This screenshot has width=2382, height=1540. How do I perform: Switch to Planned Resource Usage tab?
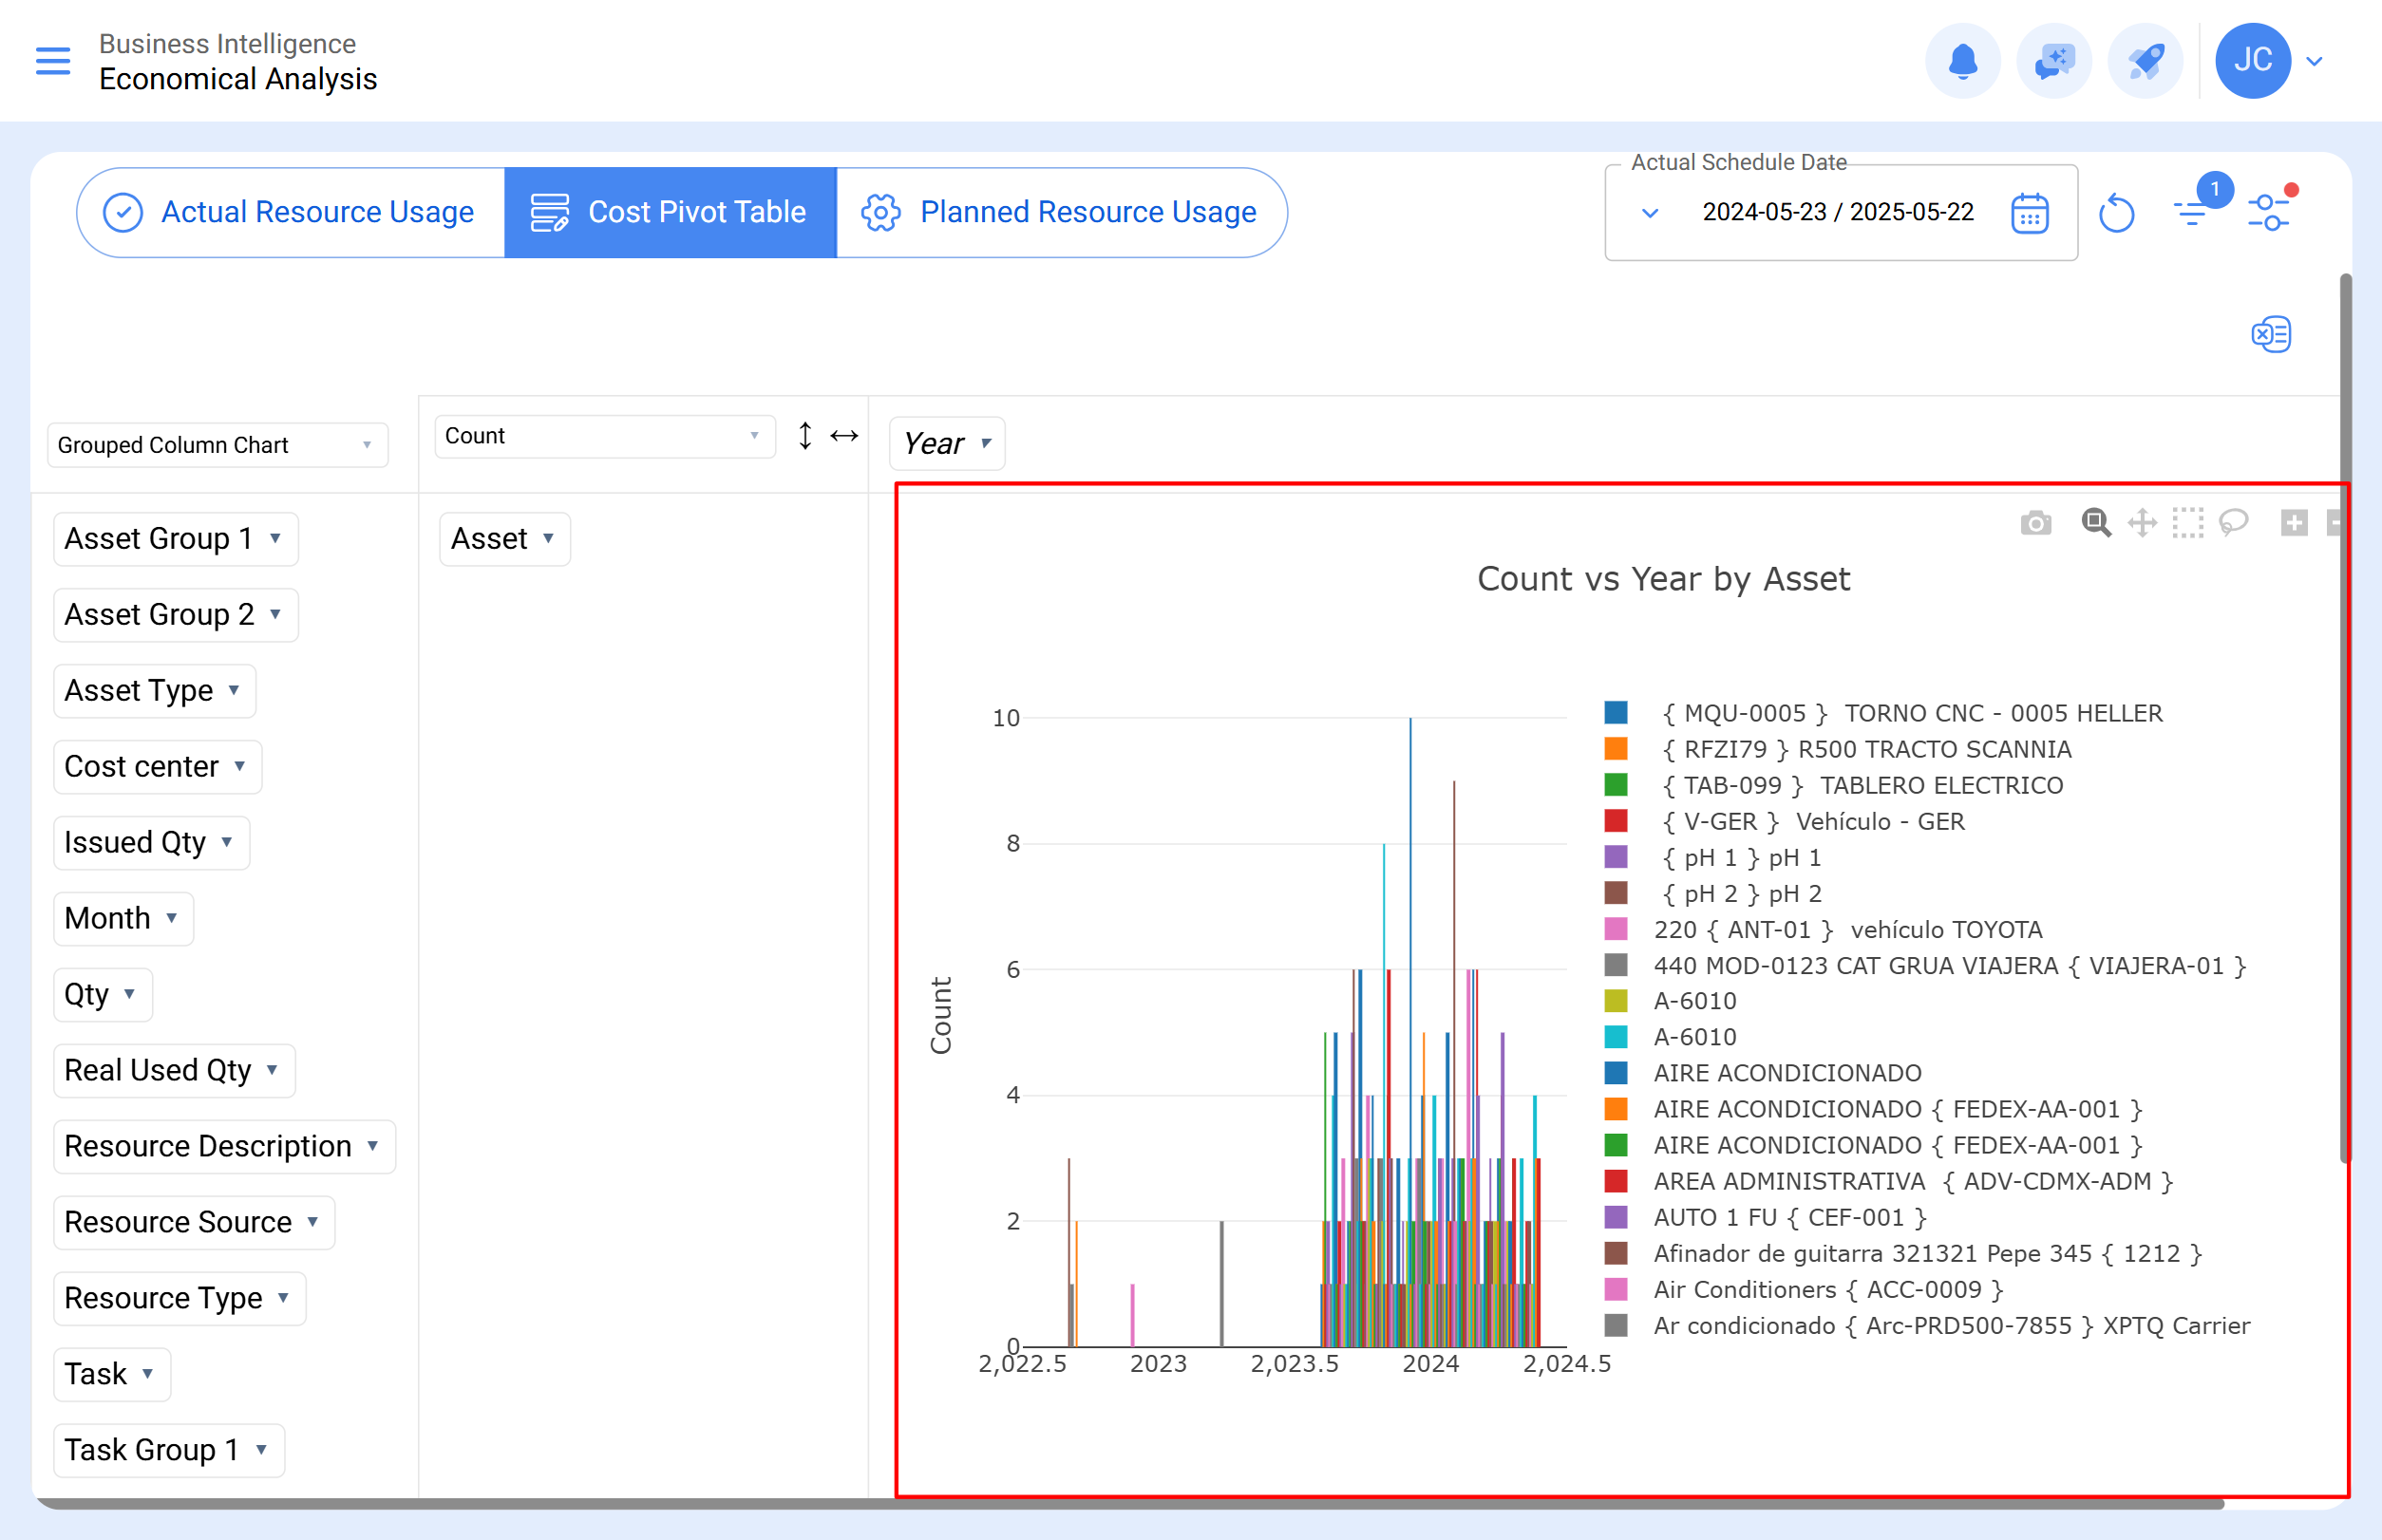tap(1061, 212)
